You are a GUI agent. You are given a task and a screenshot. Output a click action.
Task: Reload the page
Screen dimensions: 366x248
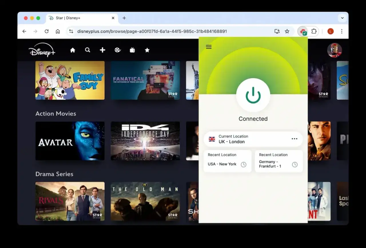coord(47,31)
